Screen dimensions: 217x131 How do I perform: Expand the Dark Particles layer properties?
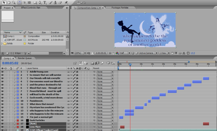pyautogui.click(x=15, y=120)
